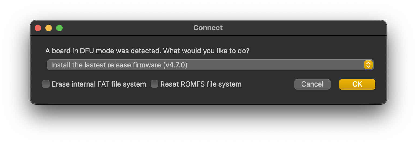Confirm the firmware action with OK
This screenshot has width=417, height=144.
[x=357, y=84]
